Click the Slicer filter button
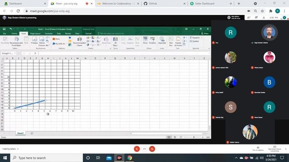Screen dimensions: 289x162 click(145, 40)
